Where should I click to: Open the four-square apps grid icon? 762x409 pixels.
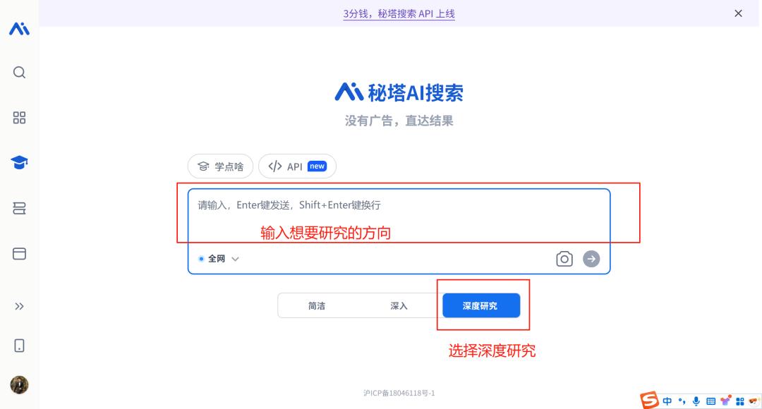(x=20, y=118)
